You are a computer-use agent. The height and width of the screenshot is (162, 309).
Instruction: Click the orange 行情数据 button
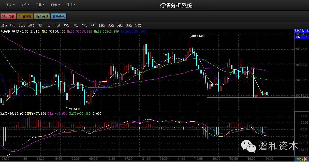coord(25,16)
